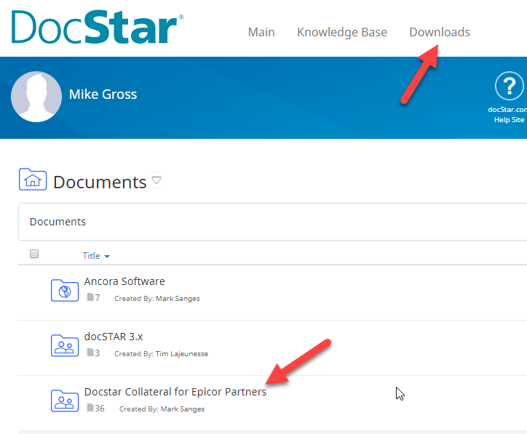Open docStar.com Help Site question icon

point(510,86)
